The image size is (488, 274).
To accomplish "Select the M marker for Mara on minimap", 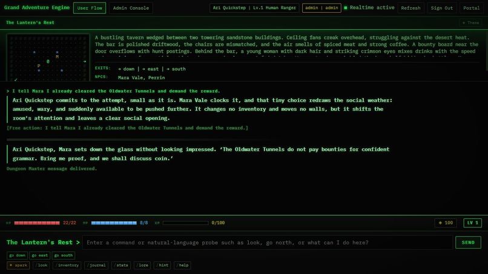I will [x=57, y=57].
